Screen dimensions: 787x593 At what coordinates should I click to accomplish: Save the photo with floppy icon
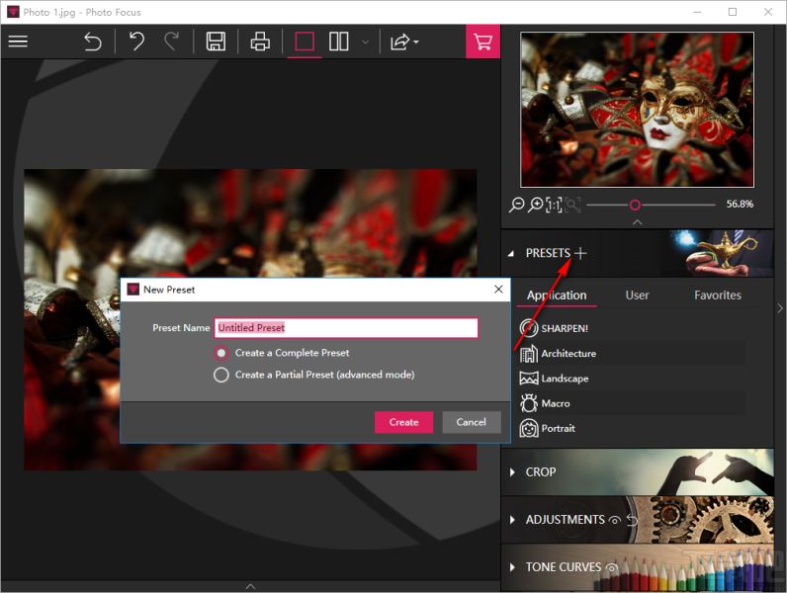tap(216, 42)
